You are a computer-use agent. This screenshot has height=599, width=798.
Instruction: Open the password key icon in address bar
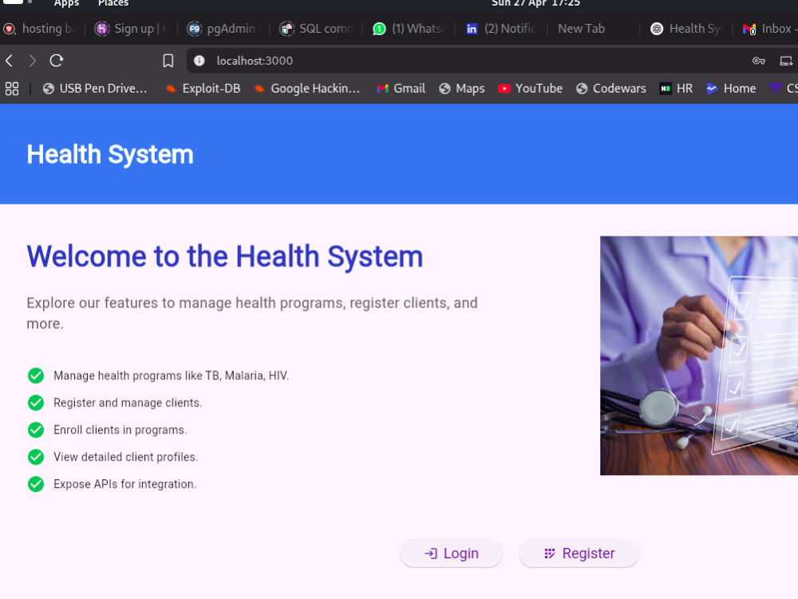(x=759, y=61)
